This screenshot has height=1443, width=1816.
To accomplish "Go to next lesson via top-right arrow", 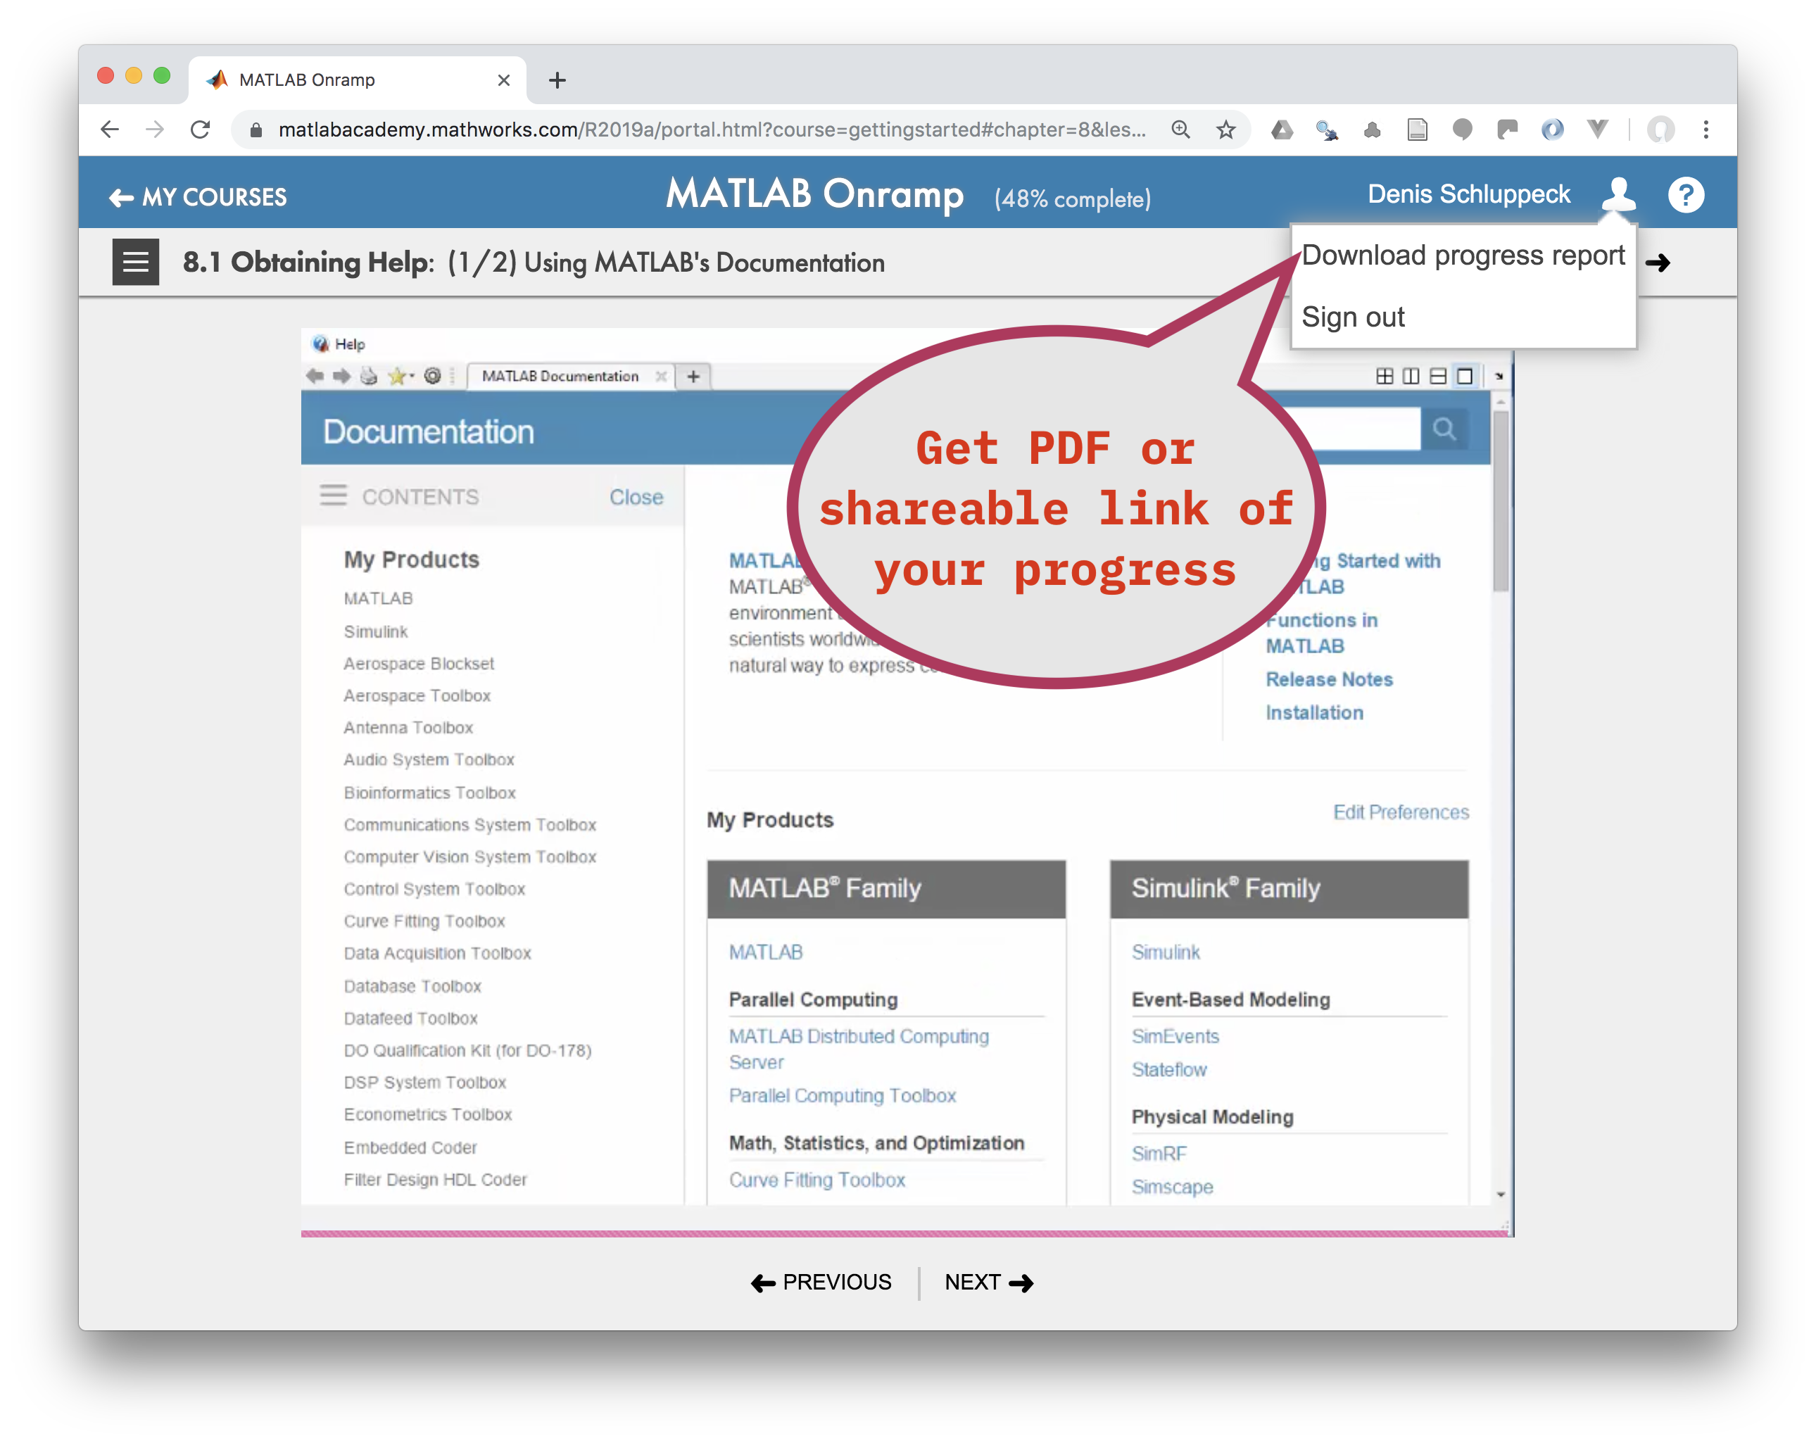I will (x=1658, y=263).
